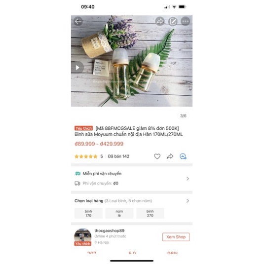Image resolution: width=264 pixels, height=264 pixels.
Task: Open the three-dots more options icon
Action: click(186, 21)
